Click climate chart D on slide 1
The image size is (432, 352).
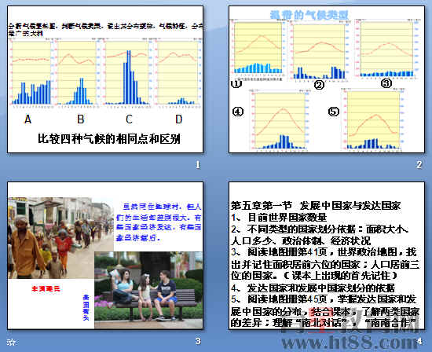click(178, 73)
